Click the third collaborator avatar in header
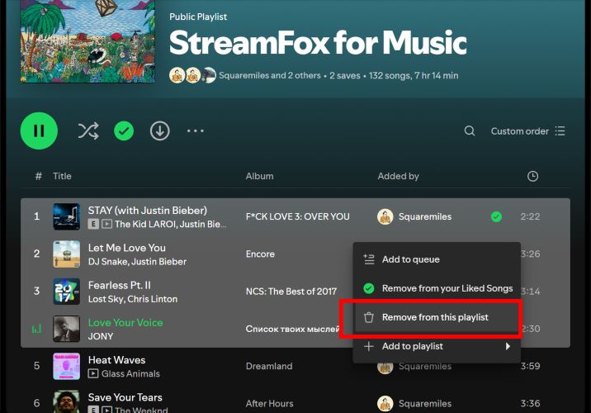This screenshot has height=413, width=591. coord(209,75)
